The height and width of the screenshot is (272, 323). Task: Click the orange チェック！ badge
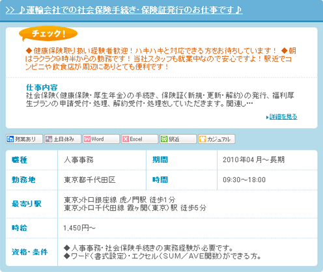pyautogui.click(x=48, y=34)
